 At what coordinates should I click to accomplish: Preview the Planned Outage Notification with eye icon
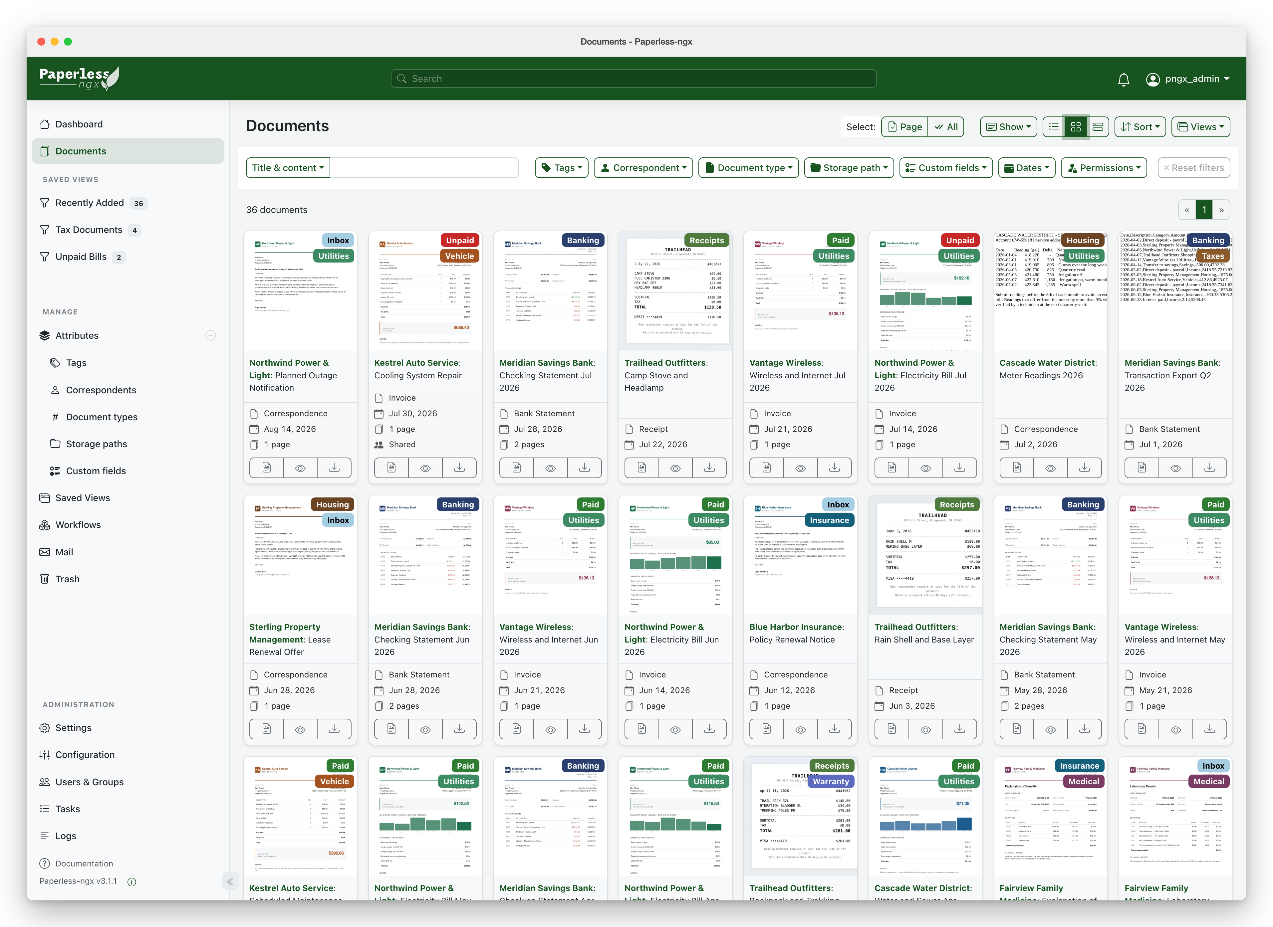pos(300,467)
